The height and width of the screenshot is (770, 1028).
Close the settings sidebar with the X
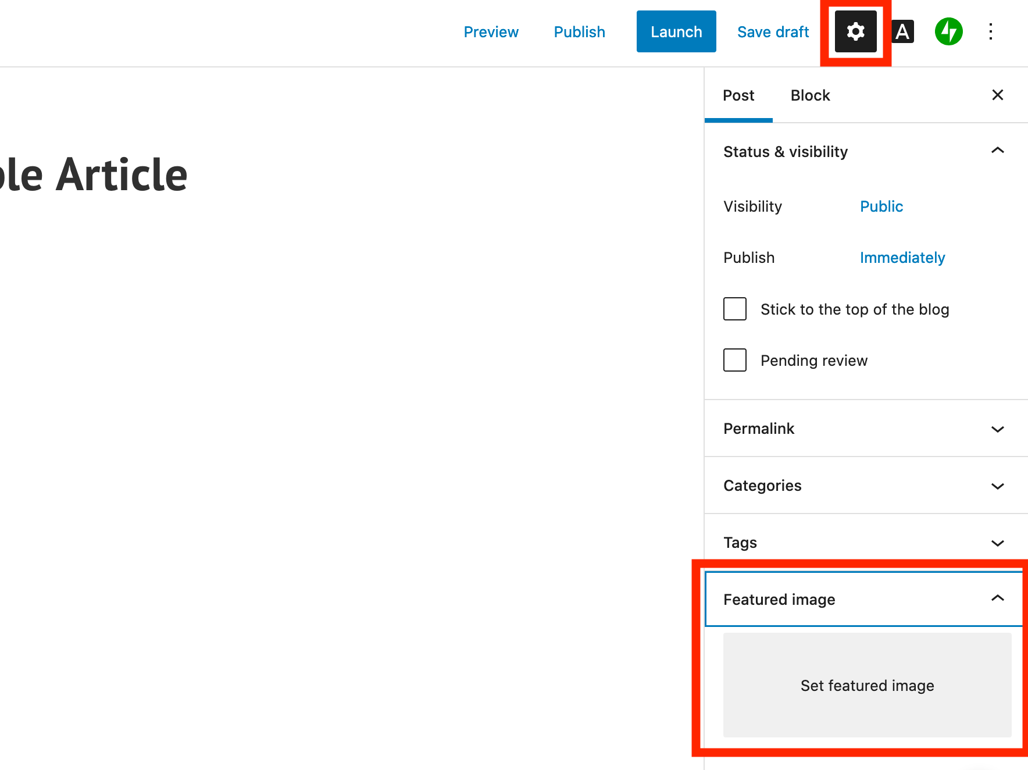(997, 95)
